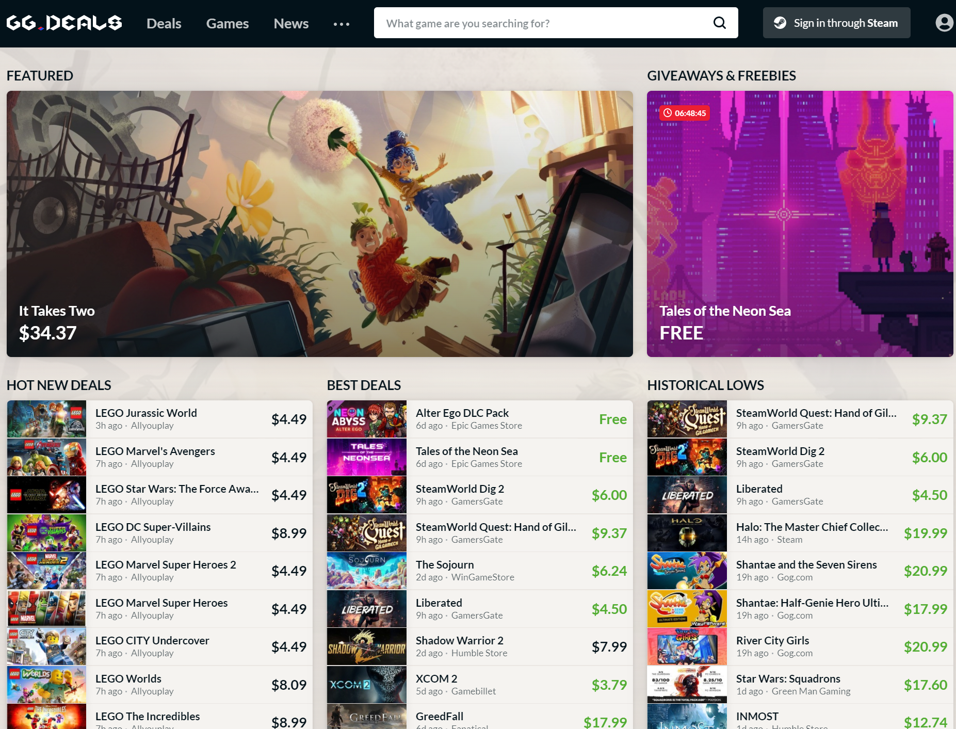Click the Steam logo icon in the sign-in button
Viewport: 956px width, 729px height.
point(780,23)
